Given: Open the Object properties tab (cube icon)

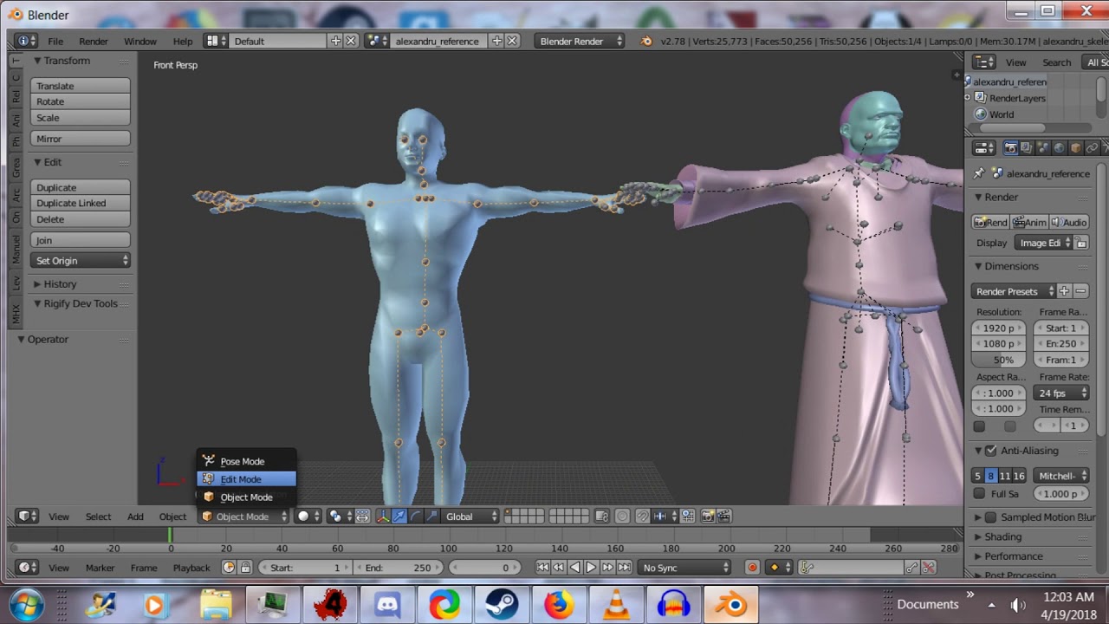Looking at the screenshot, I should coord(1075,148).
